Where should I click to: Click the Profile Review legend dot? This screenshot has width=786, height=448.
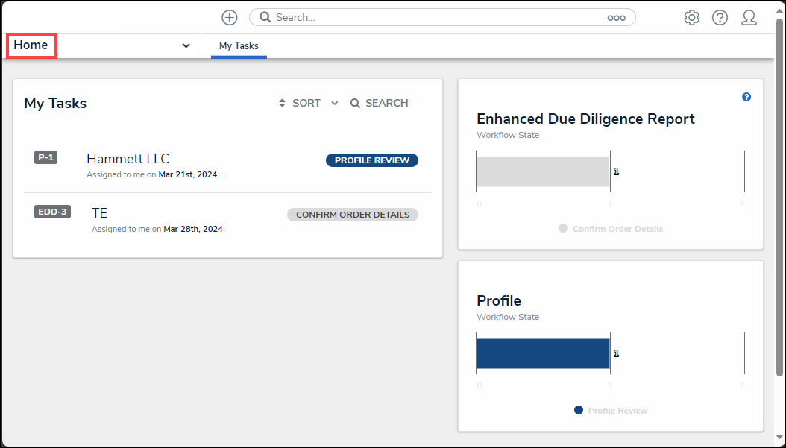(x=579, y=411)
